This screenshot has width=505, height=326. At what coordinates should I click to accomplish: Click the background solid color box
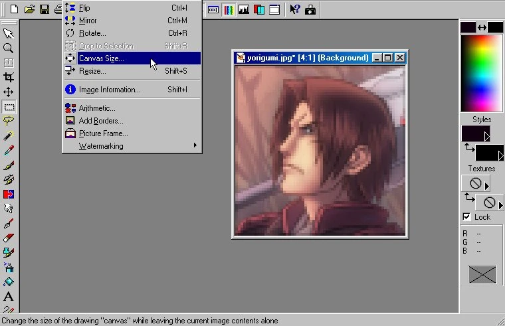[x=495, y=27]
